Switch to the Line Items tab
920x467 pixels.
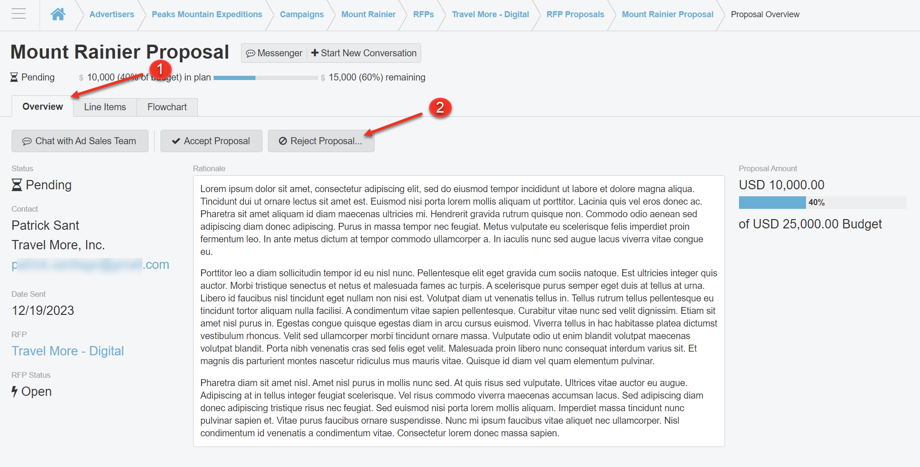click(x=105, y=107)
